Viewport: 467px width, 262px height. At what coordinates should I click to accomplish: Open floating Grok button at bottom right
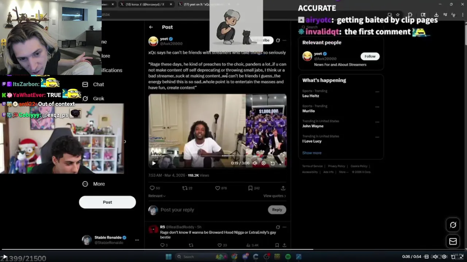tap(453, 225)
